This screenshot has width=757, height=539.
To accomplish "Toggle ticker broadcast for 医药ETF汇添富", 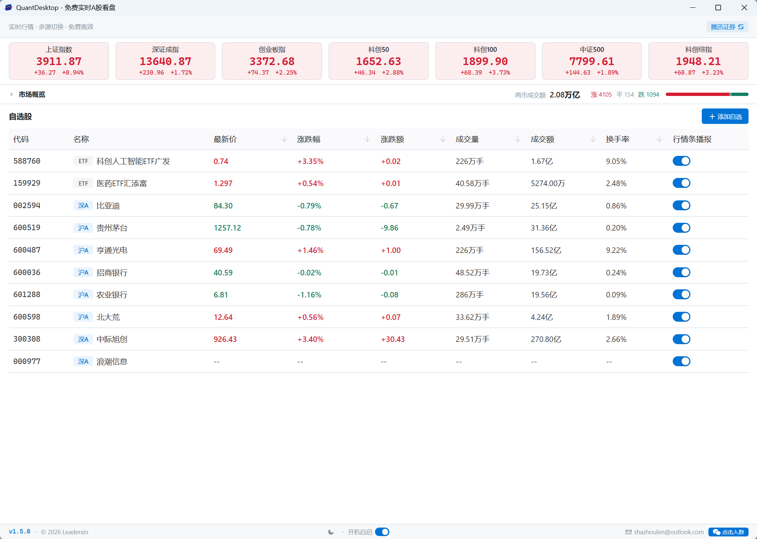I will (x=681, y=183).
